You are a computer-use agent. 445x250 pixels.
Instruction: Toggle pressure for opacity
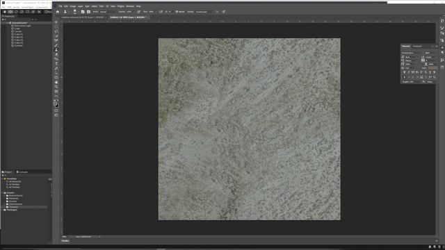pos(138,12)
